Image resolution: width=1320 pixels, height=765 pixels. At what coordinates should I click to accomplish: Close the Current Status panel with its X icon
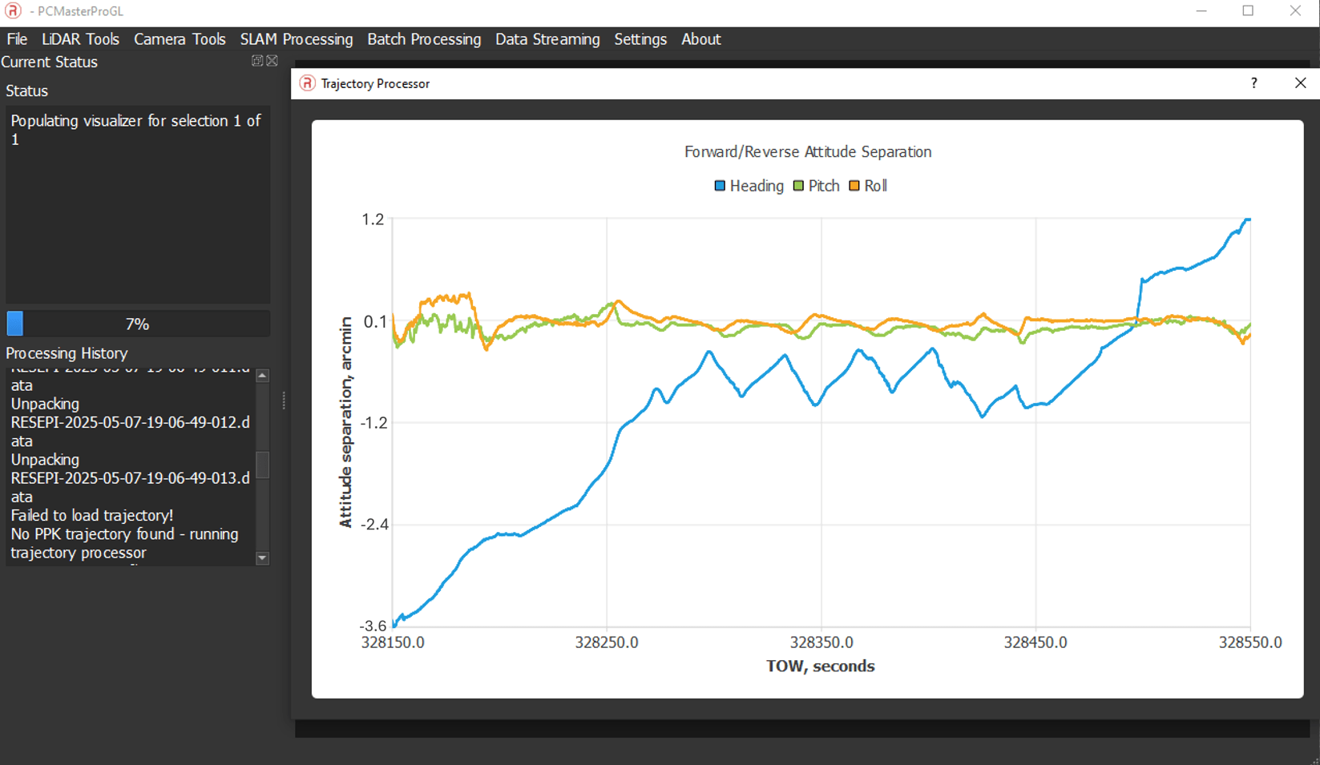pos(272,61)
